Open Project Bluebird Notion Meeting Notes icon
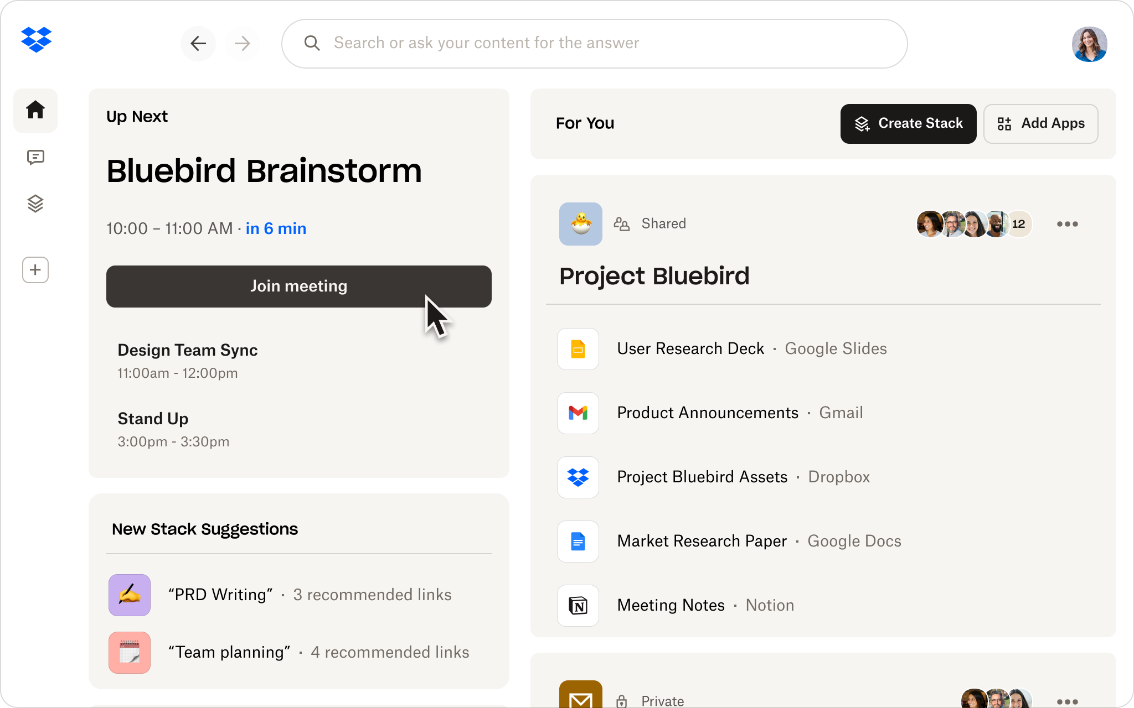 pos(579,605)
